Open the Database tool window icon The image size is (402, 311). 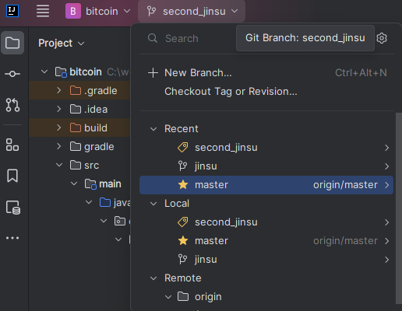pyautogui.click(x=13, y=208)
